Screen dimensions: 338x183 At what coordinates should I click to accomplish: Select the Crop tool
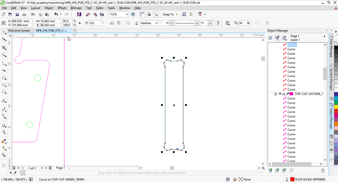(x=4, y=48)
